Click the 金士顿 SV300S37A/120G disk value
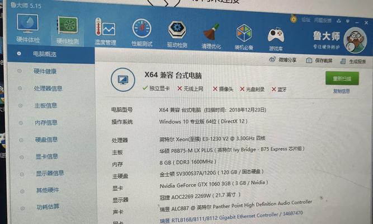373x224 pixels. pos(211,173)
